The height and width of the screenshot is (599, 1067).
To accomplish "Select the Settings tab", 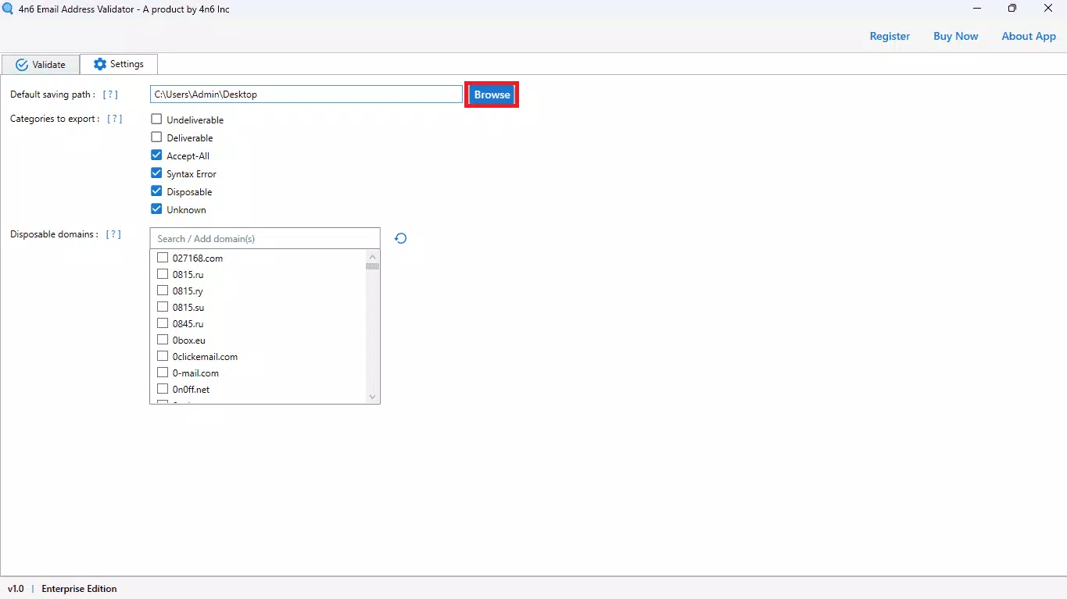I will (x=119, y=64).
